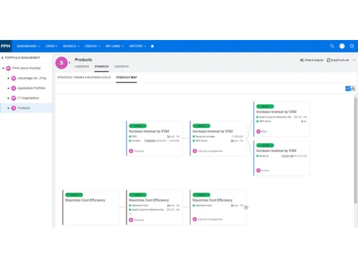Expand the Application Portfolio tree node
Image resolution: width=358 pixels, height=268 pixels.
(9, 89)
